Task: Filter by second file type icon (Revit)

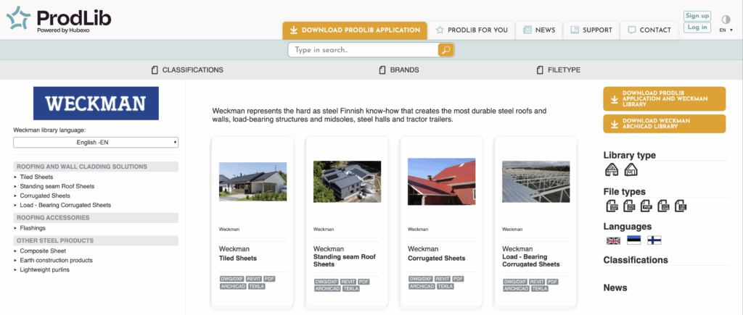Action: (x=630, y=206)
